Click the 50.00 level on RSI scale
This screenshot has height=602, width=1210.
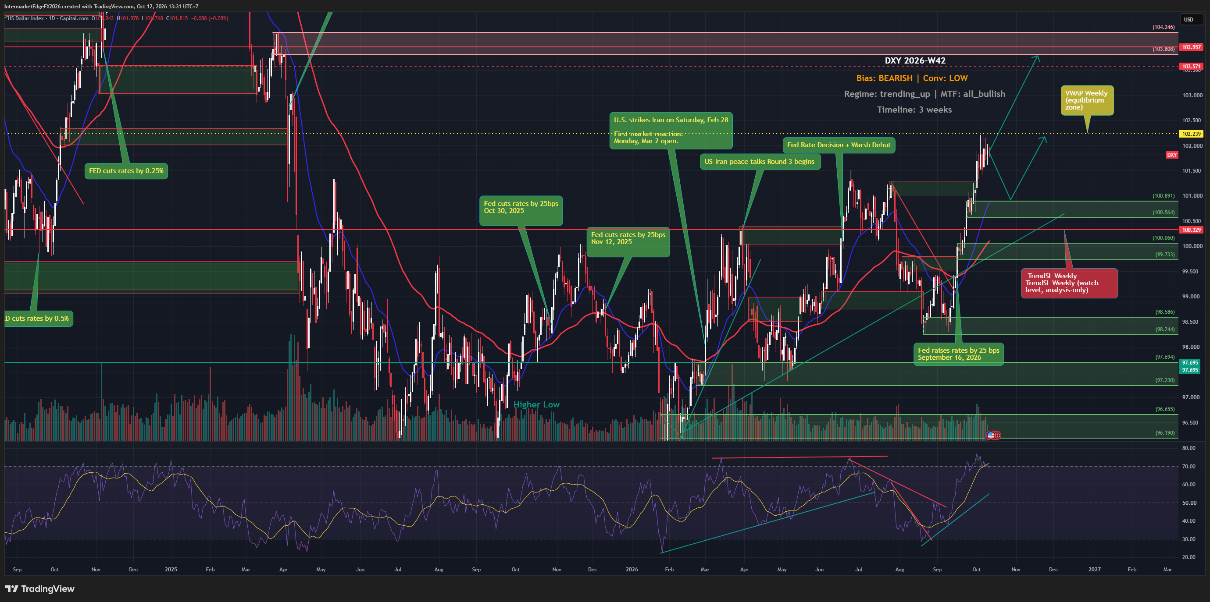click(1189, 503)
